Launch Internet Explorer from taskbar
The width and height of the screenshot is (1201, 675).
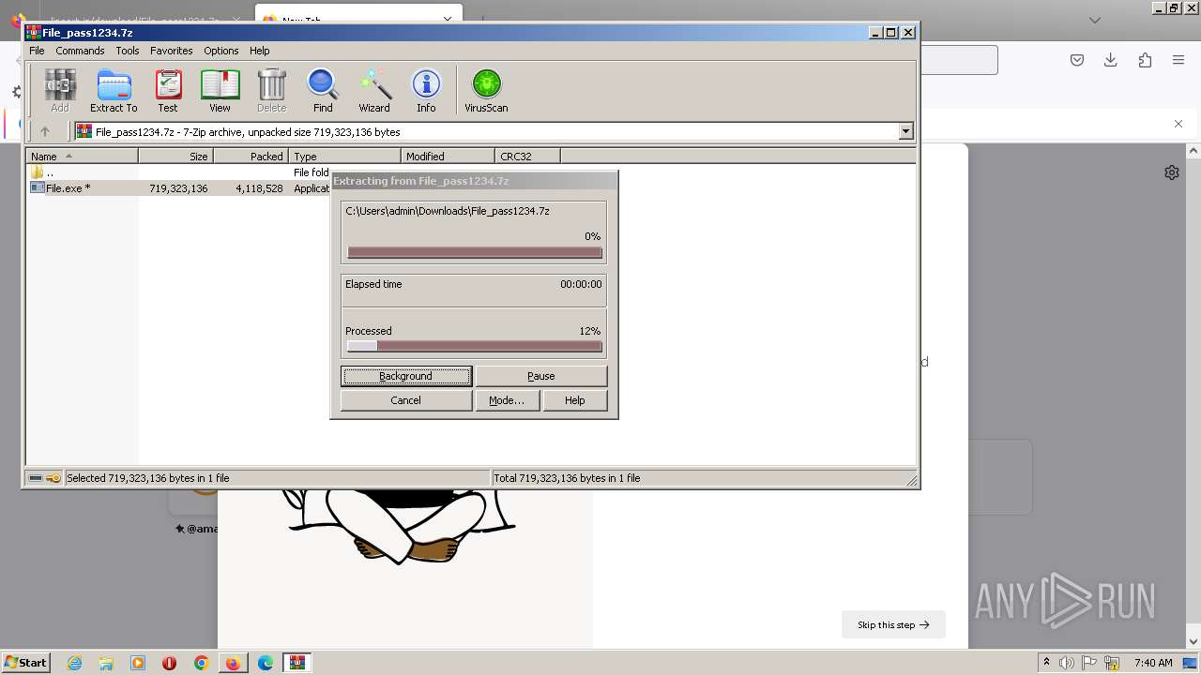point(74,663)
